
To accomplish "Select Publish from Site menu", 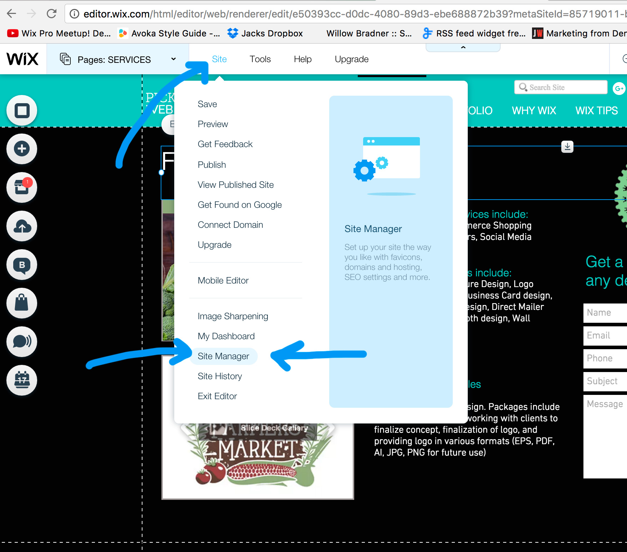I will click(x=212, y=165).
